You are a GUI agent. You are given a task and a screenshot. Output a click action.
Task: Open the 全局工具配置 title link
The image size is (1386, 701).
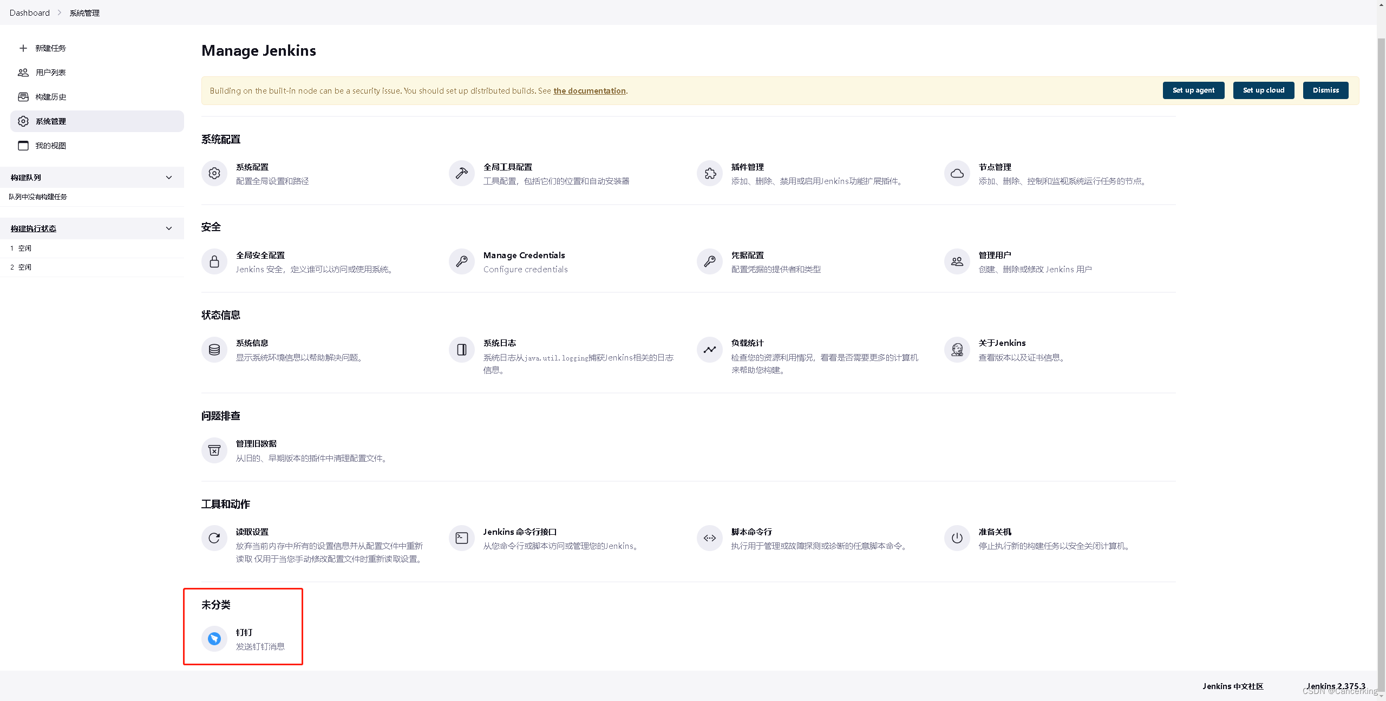[508, 167]
